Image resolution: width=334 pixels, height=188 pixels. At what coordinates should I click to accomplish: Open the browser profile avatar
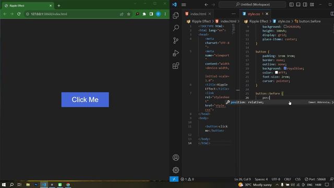pos(158,14)
